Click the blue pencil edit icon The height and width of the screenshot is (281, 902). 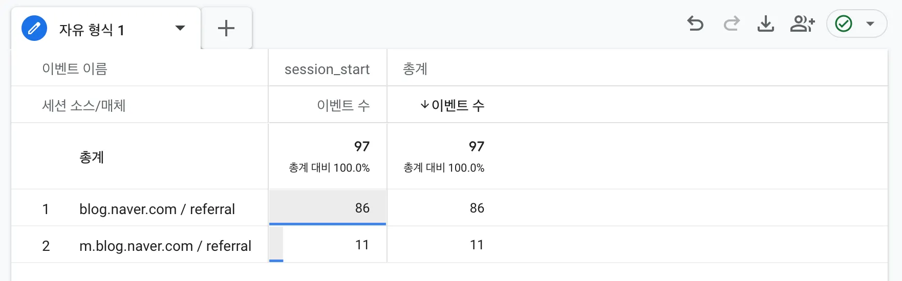point(34,28)
